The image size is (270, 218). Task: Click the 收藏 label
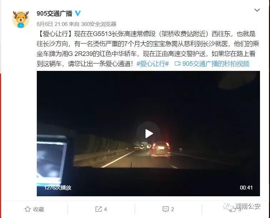(x=39, y=209)
